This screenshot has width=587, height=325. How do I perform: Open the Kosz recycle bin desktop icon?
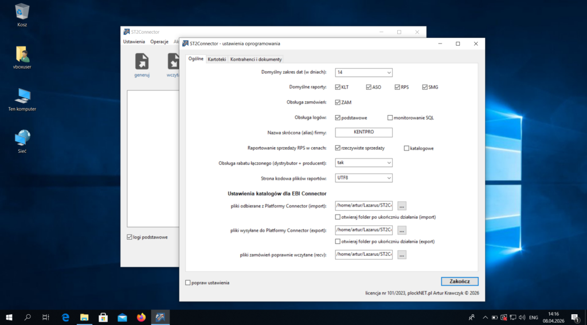click(22, 11)
